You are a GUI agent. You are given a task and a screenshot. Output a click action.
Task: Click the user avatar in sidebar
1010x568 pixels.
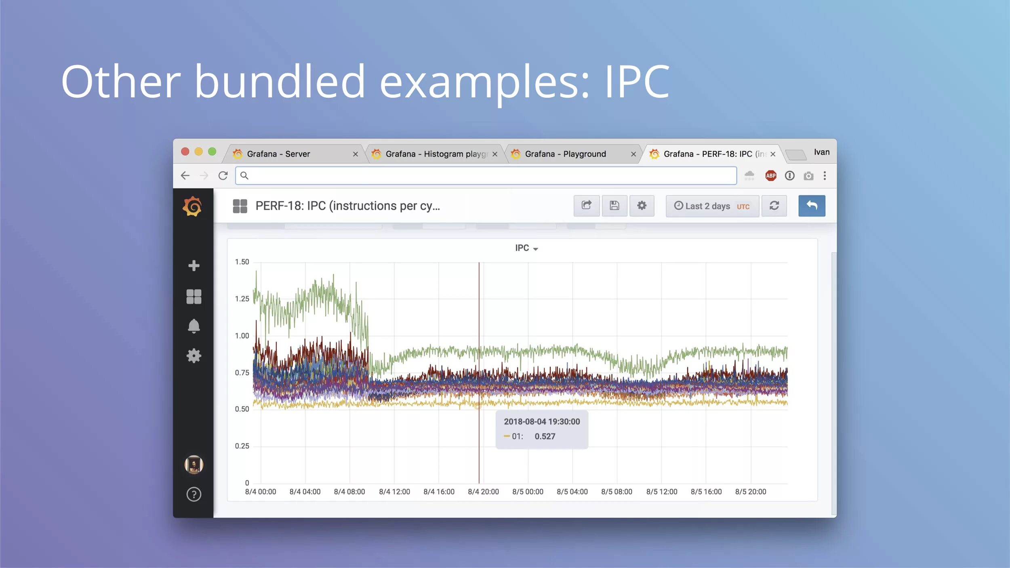pyautogui.click(x=194, y=464)
